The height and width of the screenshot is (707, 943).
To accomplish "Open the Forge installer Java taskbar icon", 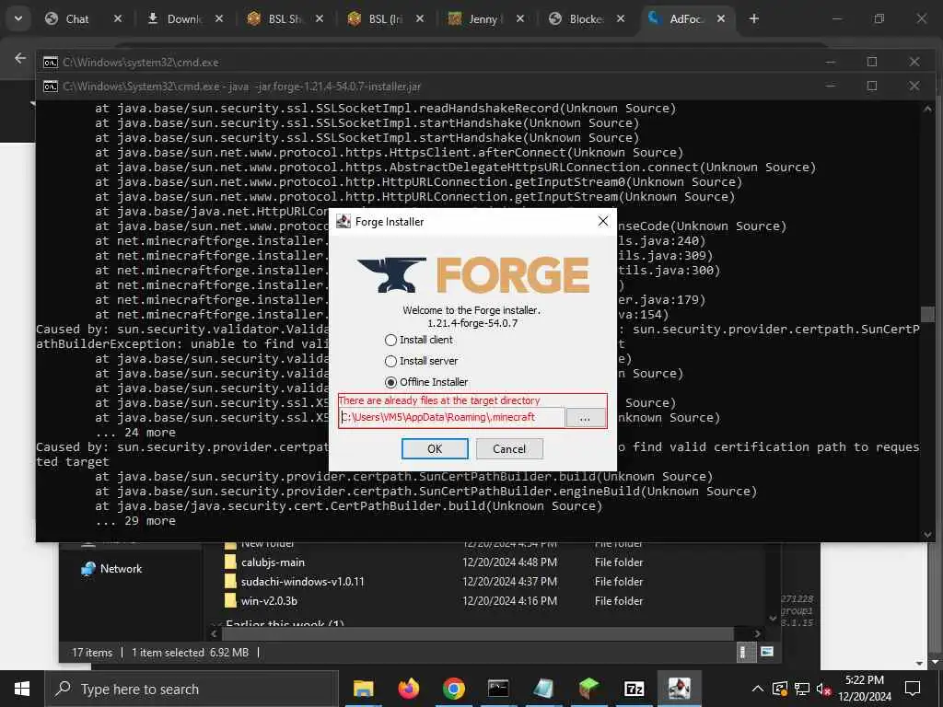I will pyautogui.click(x=679, y=689).
